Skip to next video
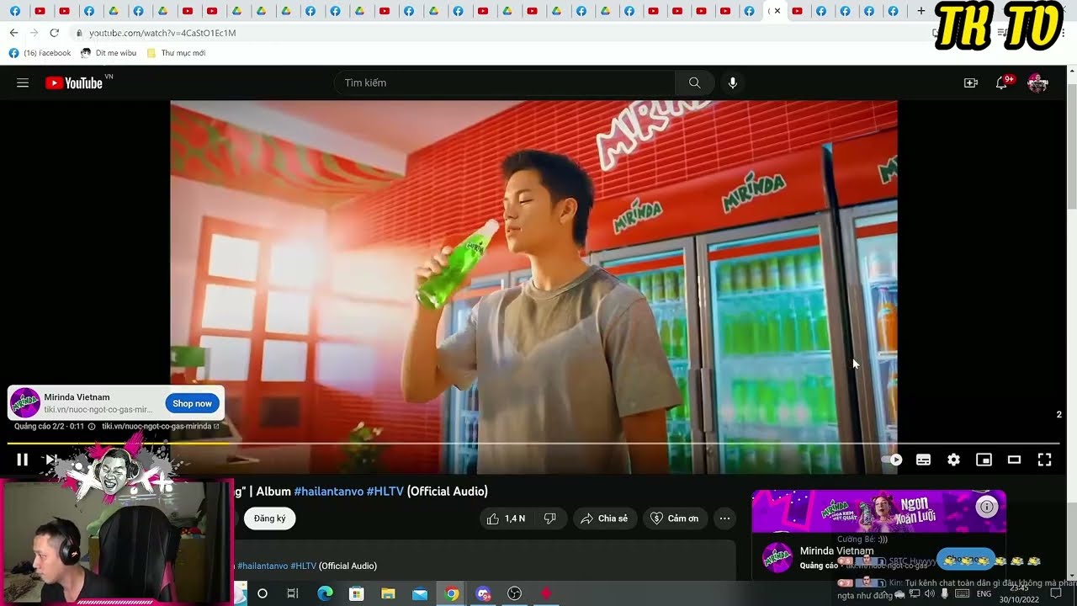This screenshot has width=1077, height=606. pyautogui.click(x=50, y=460)
